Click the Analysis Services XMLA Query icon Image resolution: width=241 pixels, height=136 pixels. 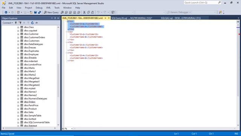75,12
